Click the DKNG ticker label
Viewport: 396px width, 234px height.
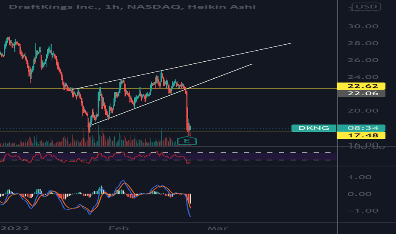(314, 128)
